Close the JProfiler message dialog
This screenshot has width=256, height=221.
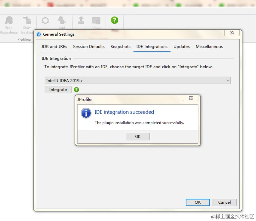[191, 98]
